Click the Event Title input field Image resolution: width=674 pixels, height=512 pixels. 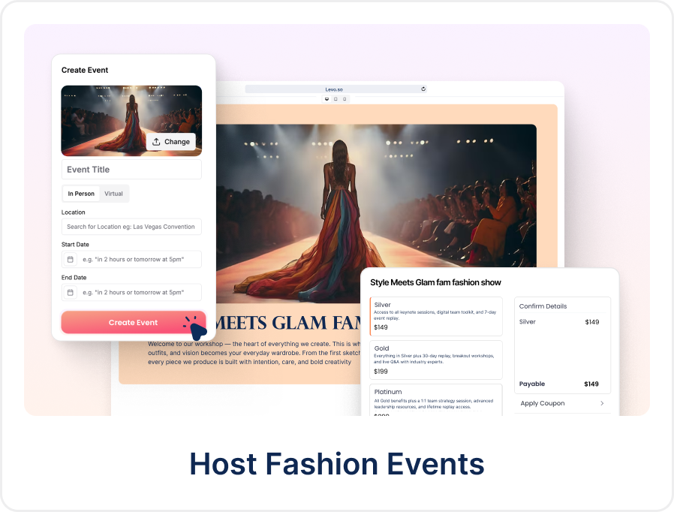[x=131, y=169]
